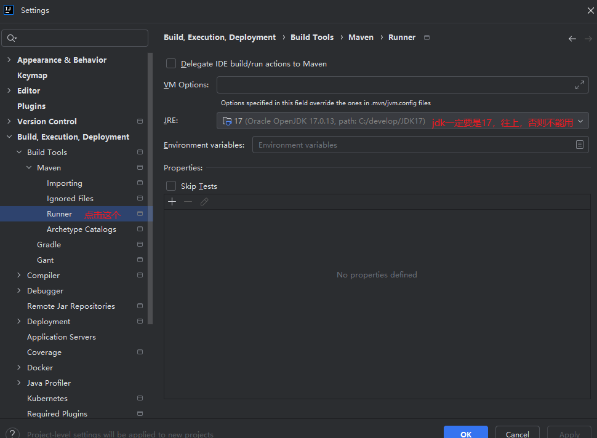The image size is (597, 438).
Task: Go back with the left arrow
Action: coord(572,39)
